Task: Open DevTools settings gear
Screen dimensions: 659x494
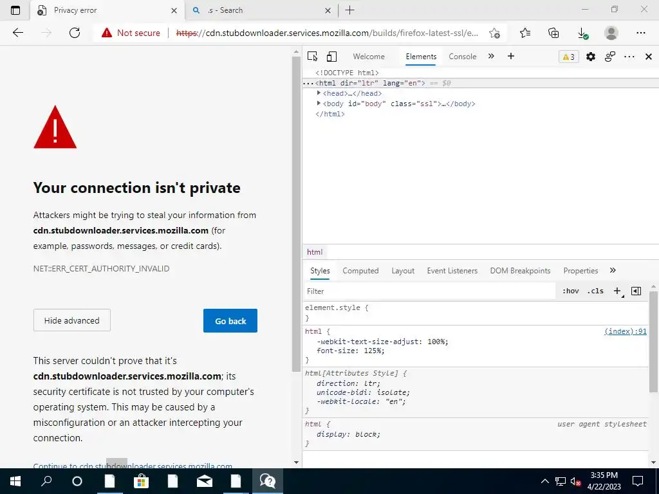Action: [591, 57]
